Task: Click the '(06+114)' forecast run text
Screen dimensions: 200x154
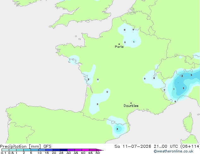Action: click(x=190, y=146)
